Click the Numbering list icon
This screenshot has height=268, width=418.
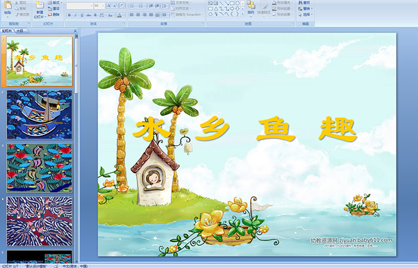click(142, 6)
